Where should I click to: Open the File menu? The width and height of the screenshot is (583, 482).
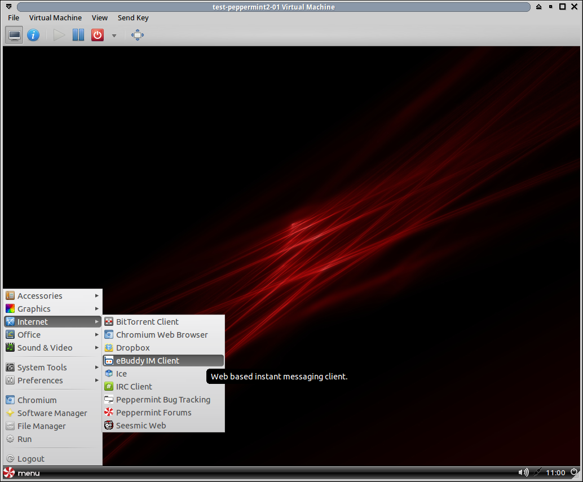(14, 18)
